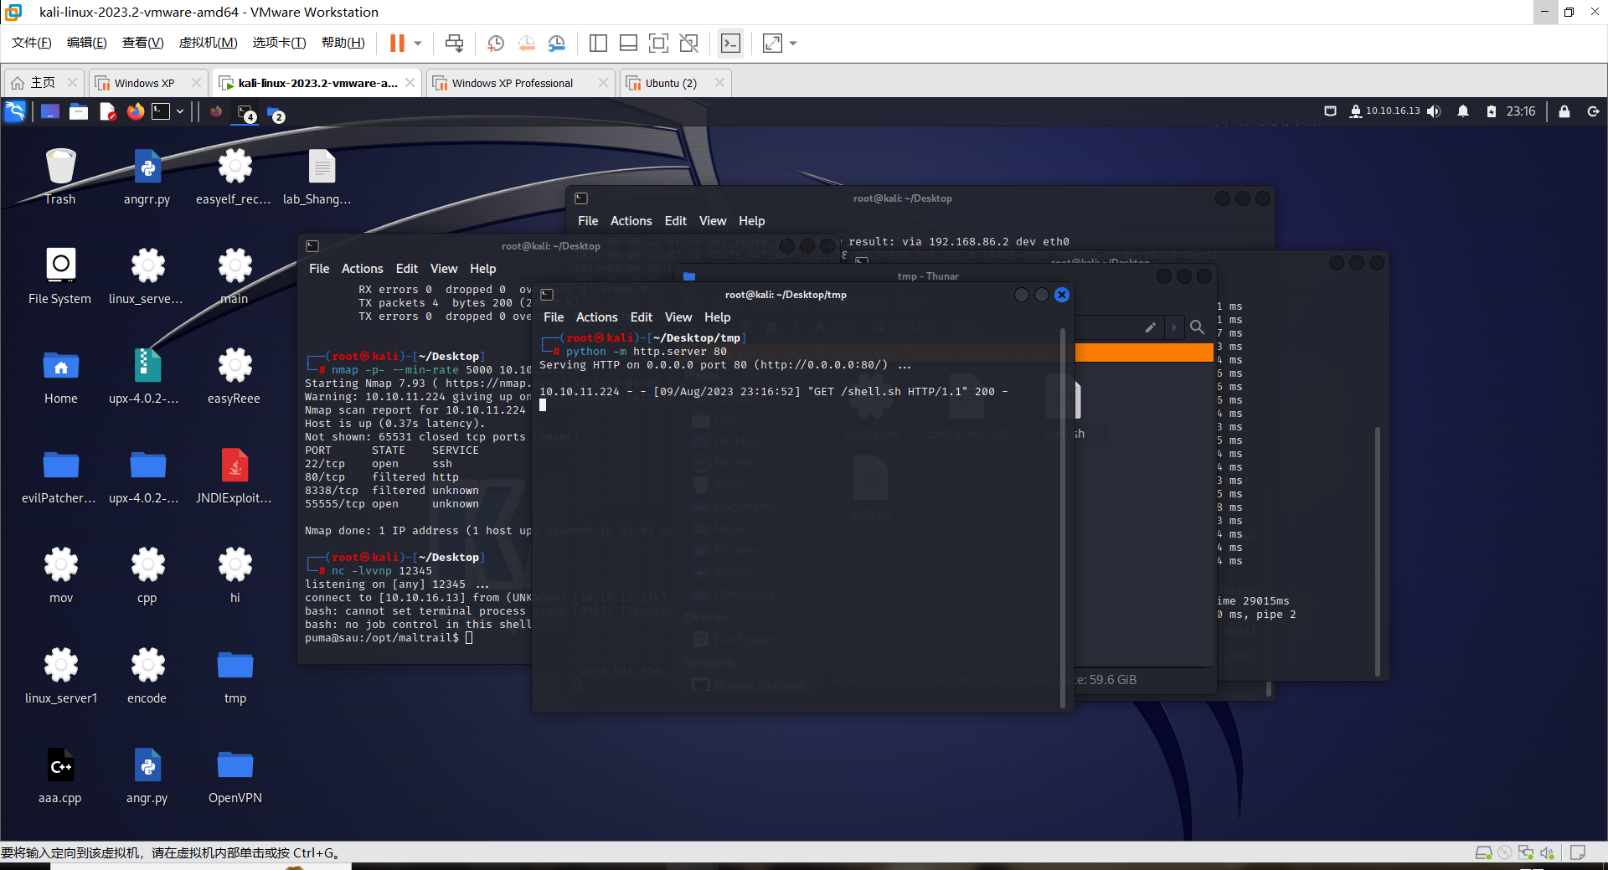
Task: Open the terminal profile chevron in the taskbar
Action: [x=179, y=111]
